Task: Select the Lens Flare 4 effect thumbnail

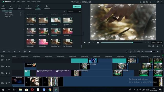Action: pyautogui.click(x=43, y=20)
